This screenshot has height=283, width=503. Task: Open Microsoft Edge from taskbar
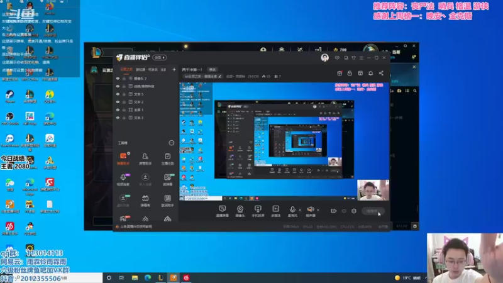pos(148,278)
